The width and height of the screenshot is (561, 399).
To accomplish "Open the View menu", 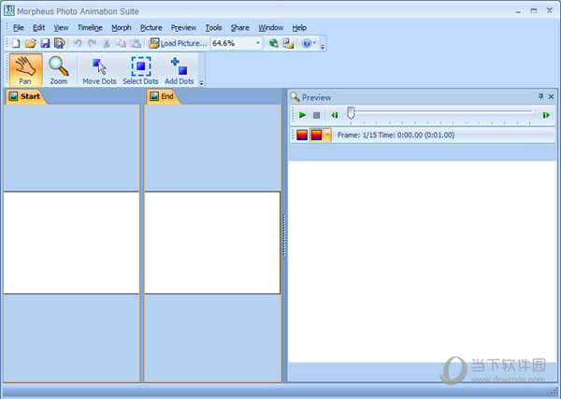I will (61, 28).
